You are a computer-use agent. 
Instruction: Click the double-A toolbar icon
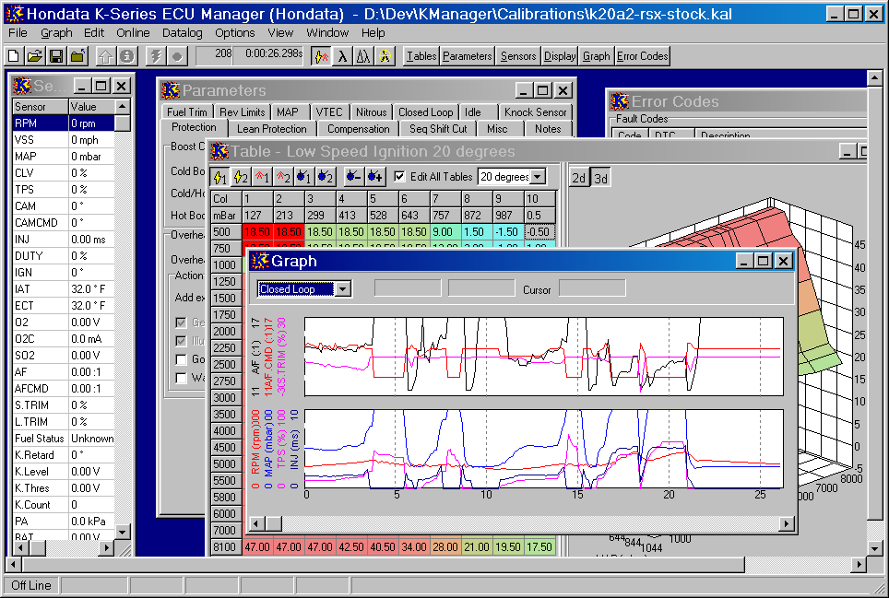(363, 56)
